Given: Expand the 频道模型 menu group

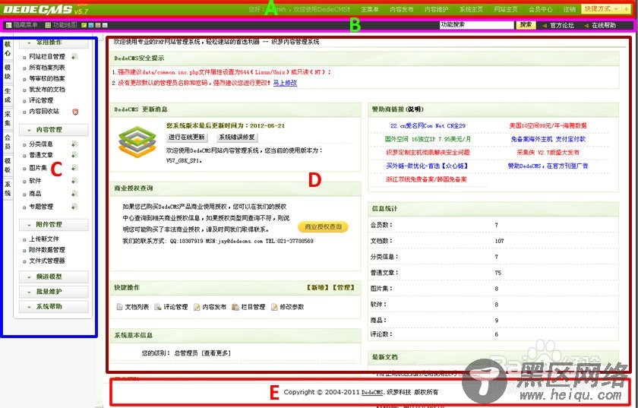Looking at the screenshot, I should 54,277.
